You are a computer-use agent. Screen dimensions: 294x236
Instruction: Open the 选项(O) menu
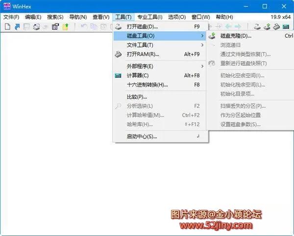176,17
